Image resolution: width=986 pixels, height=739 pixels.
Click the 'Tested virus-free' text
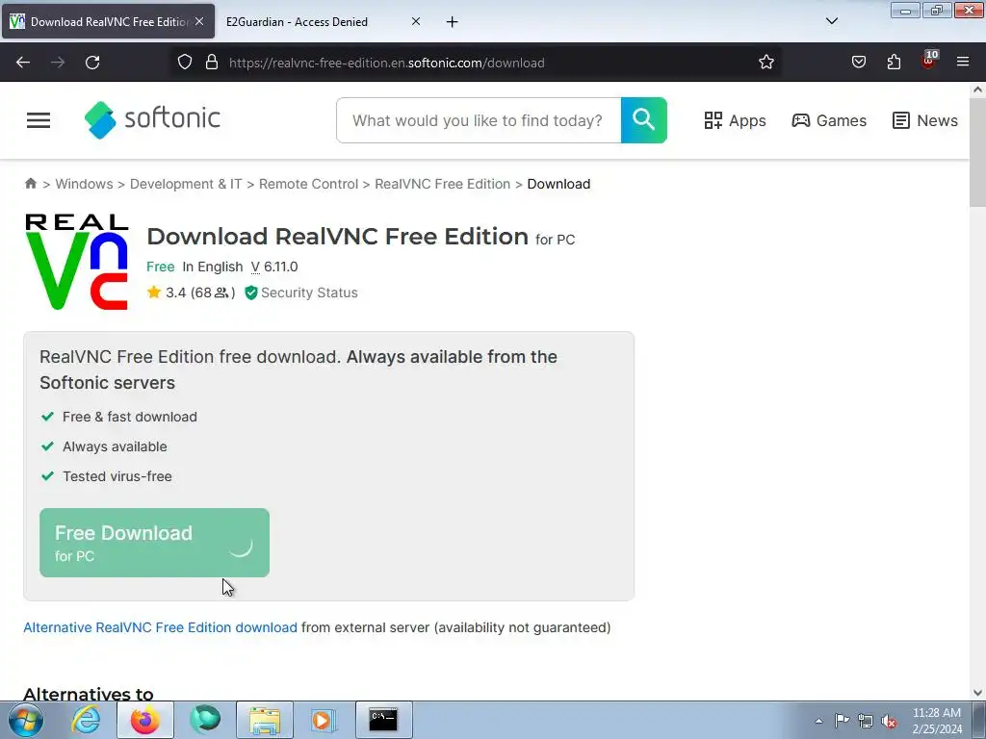tap(117, 476)
